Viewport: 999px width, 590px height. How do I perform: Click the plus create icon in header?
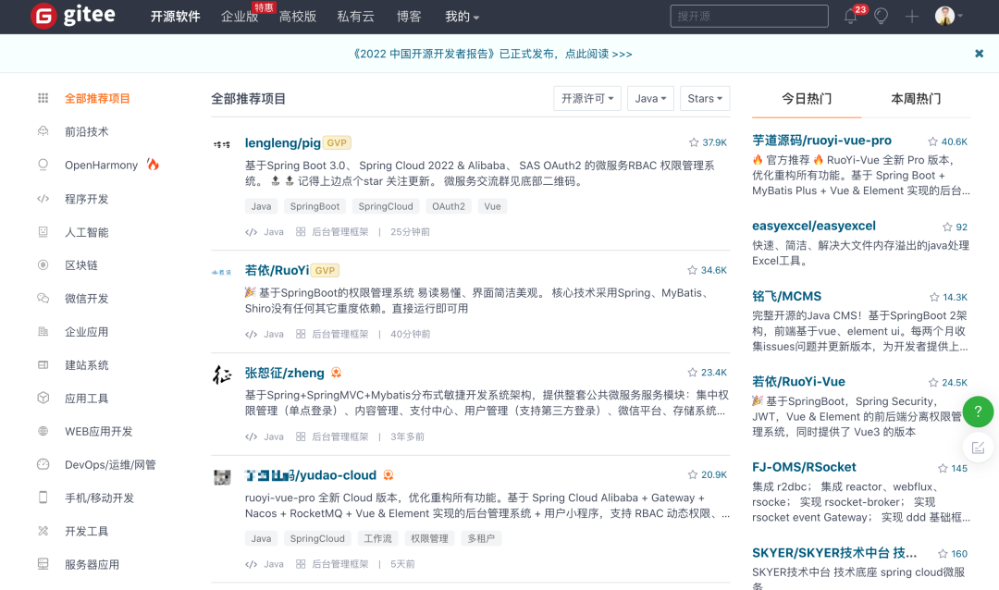point(912,17)
